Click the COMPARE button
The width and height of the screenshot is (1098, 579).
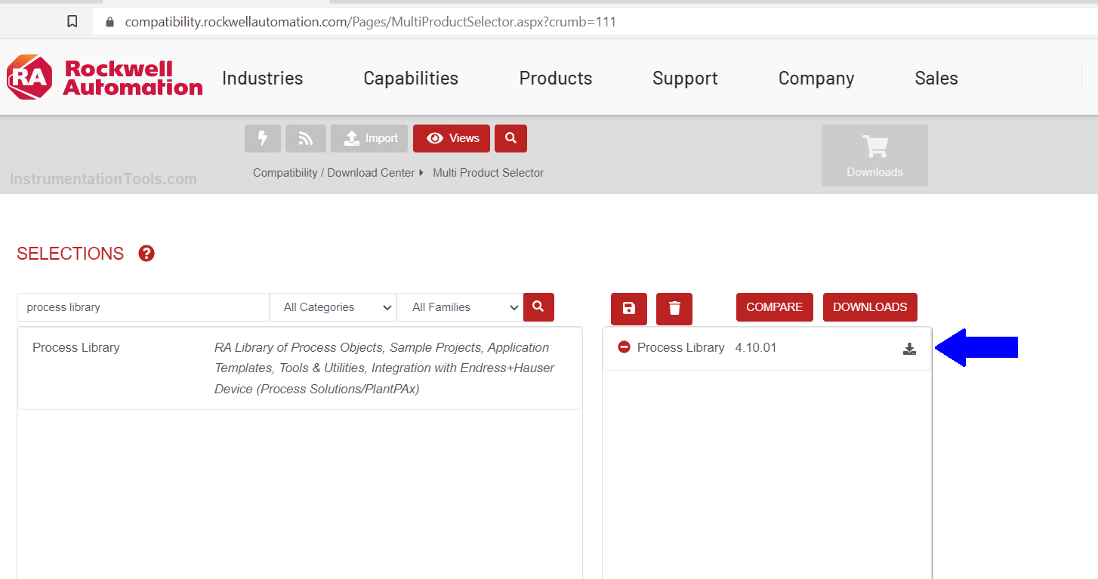tap(775, 307)
